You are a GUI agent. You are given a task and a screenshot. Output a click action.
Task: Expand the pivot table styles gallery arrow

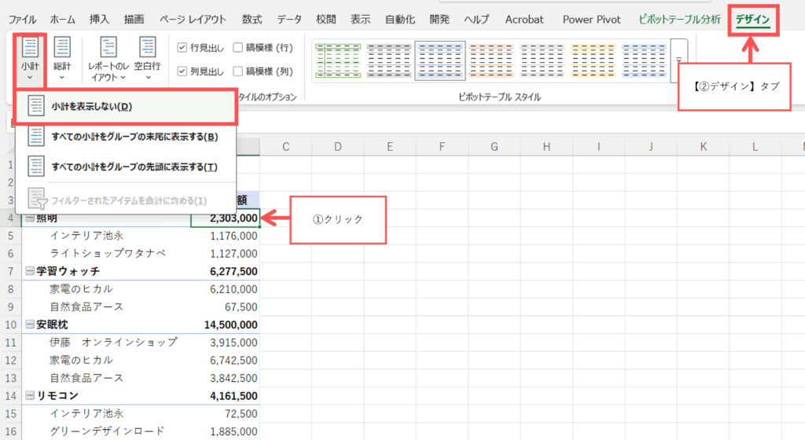click(679, 60)
